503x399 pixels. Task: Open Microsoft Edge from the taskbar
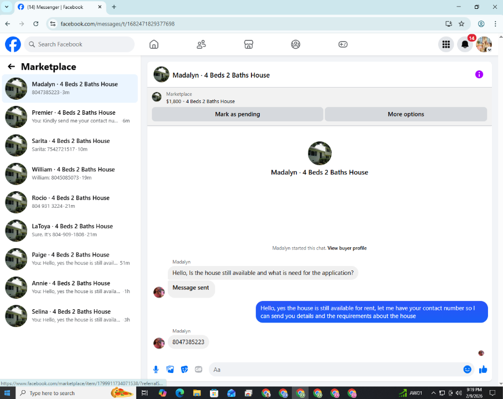[x=179, y=393]
